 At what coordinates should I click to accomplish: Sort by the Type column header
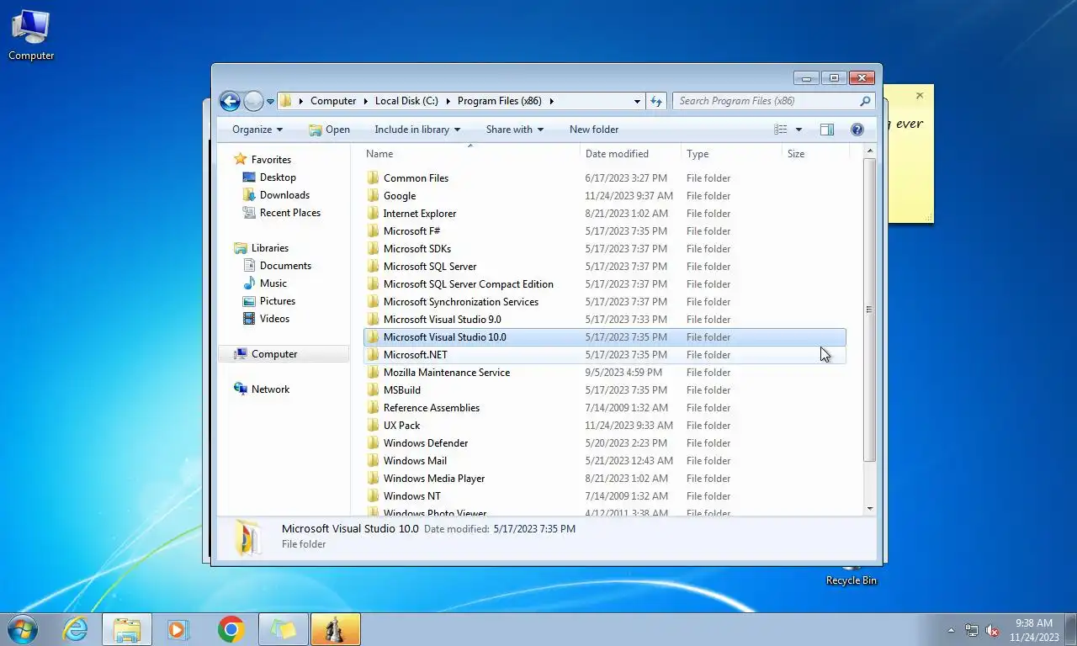point(731,154)
